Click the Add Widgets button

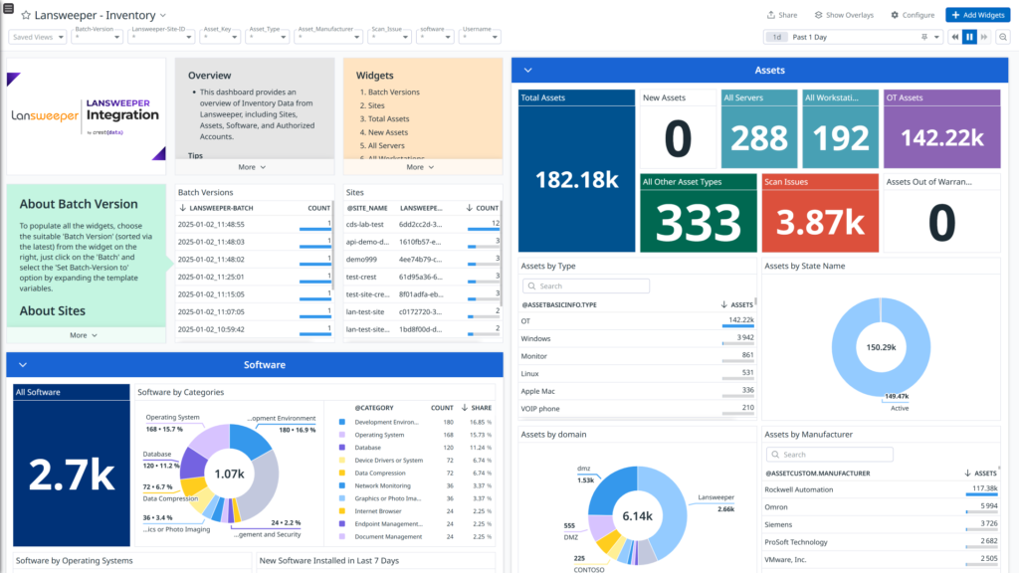(977, 15)
